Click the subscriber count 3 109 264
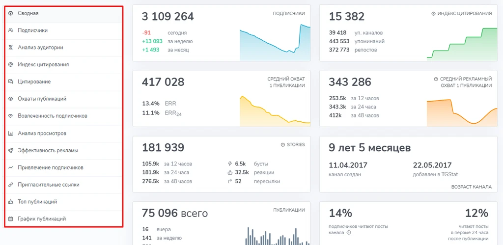Viewport: 503px width, 245px height. click(168, 16)
